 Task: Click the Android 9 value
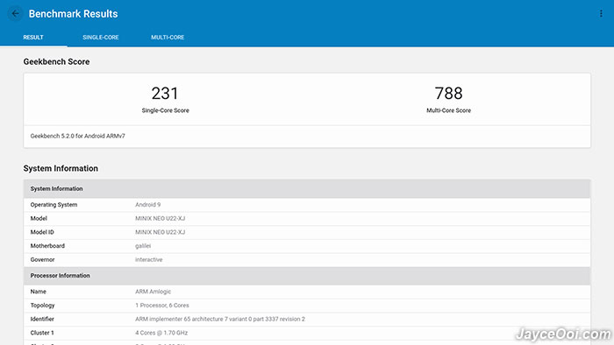tap(148, 205)
